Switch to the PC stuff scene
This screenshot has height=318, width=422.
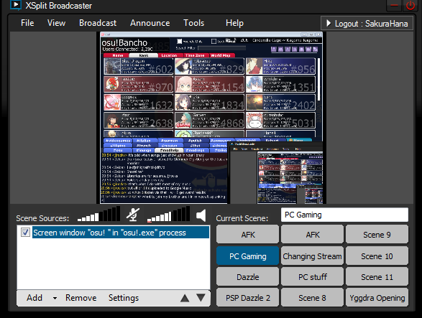tap(312, 277)
